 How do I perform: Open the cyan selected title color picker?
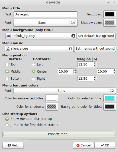(110, 98)
